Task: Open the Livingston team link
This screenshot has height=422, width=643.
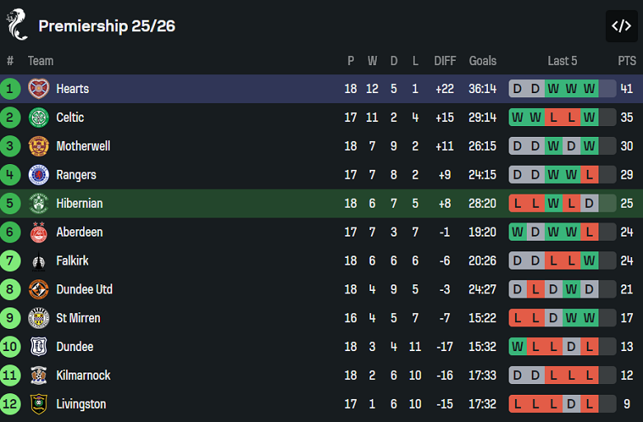Action: pos(81,404)
